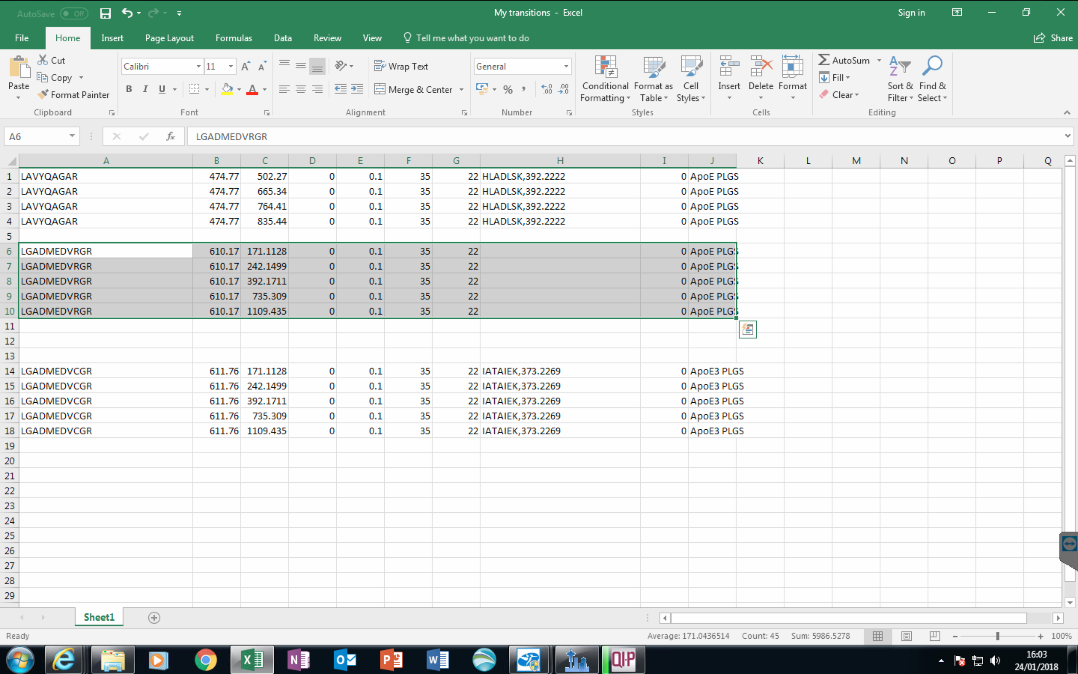The width and height of the screenshot is (1078, 674).
Task: Click the Paste Options smart tag icon
Action: click(747, 329)
